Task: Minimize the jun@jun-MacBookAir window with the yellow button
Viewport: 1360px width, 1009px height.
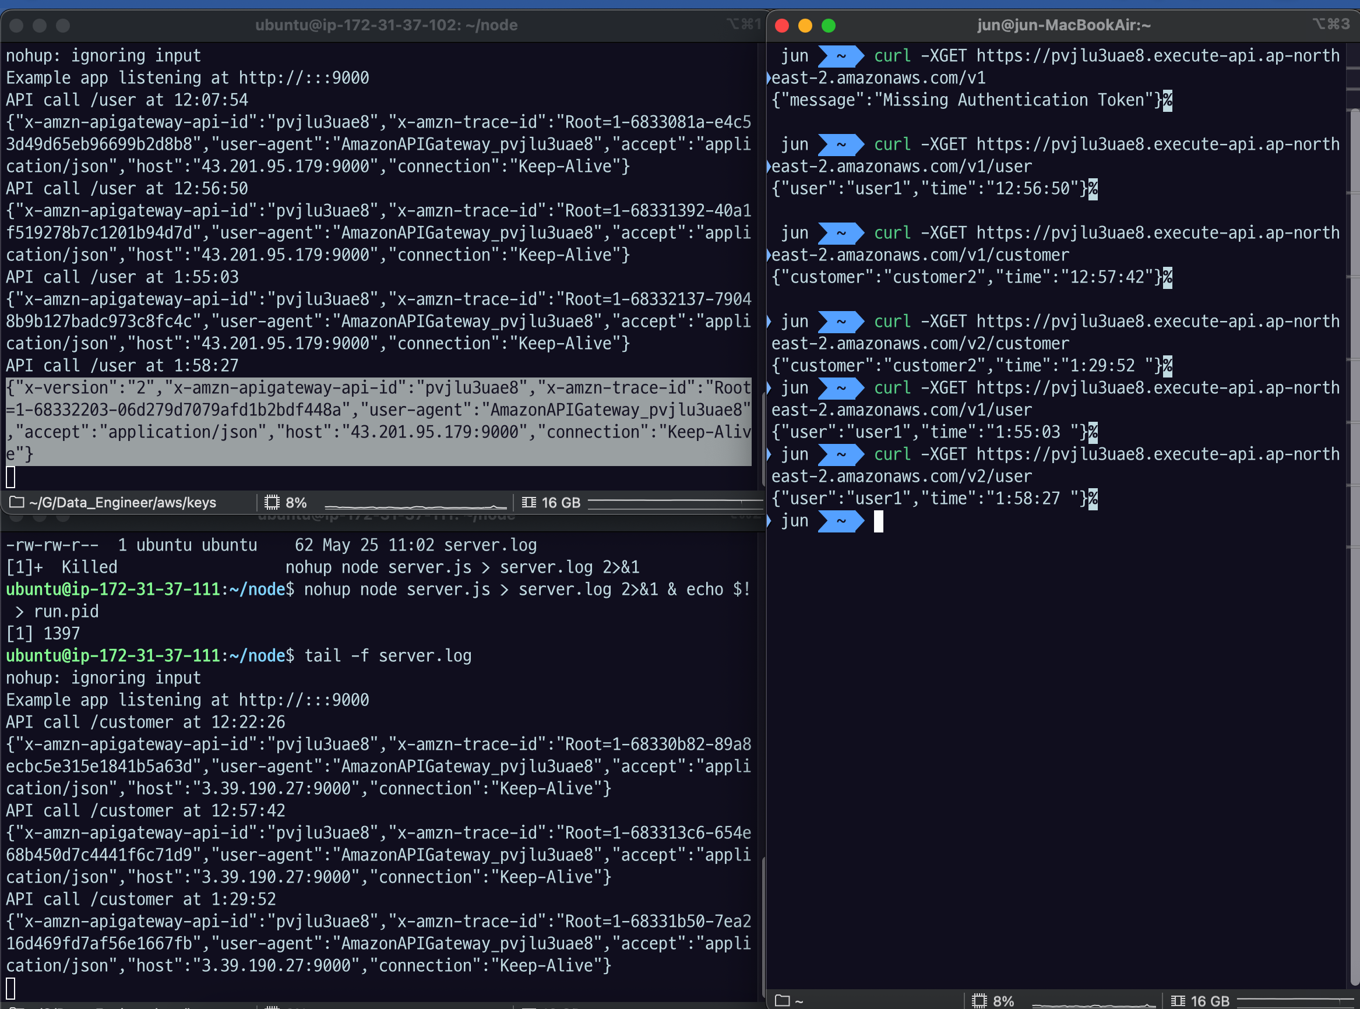Action: (x=805, y=25)
